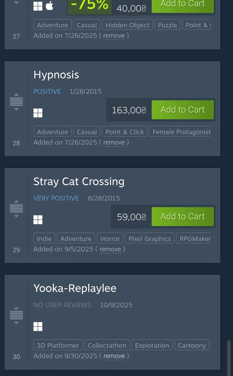Grab the reorder handle for Hypnosis
Screen dimensions: 233x376
(16, 102)
